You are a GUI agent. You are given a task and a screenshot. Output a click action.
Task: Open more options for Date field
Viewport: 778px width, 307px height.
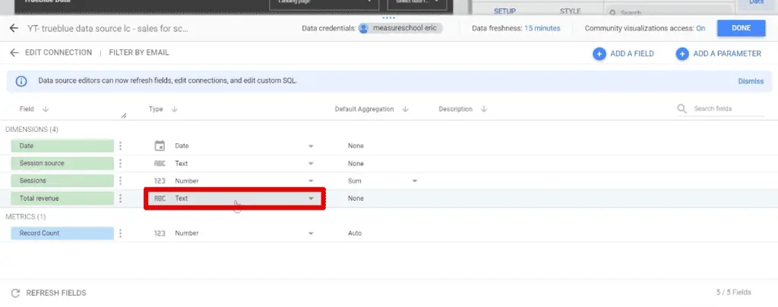point(121,146)
